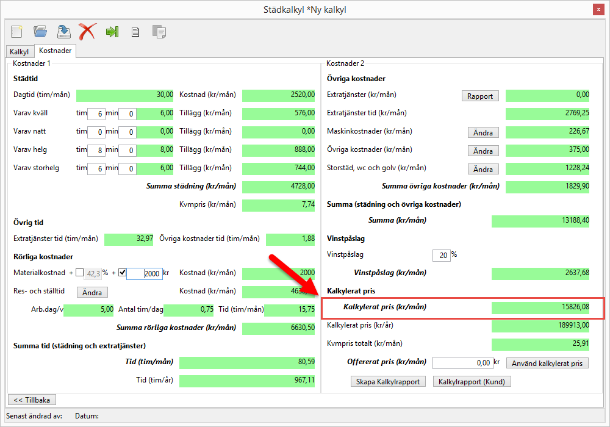Viewport: 610px width, 427px height.
Task: Go back with the Tillbaka button
Action: click(32, 400)
